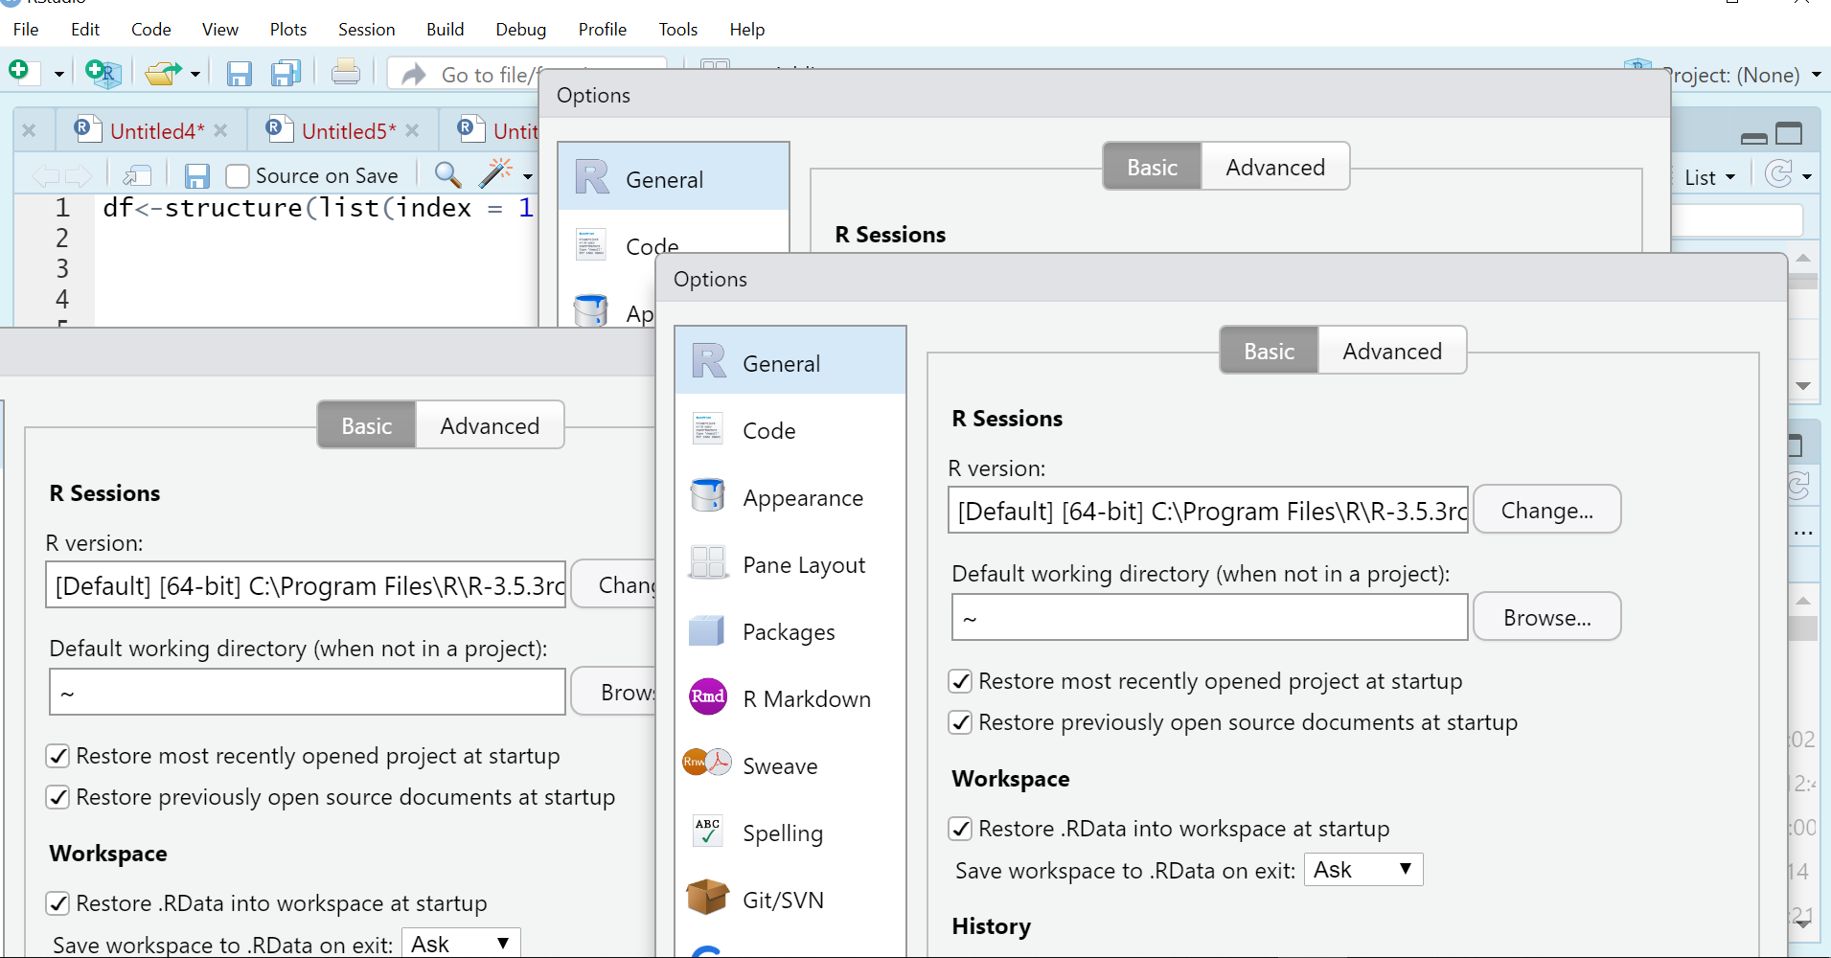Select the Code options icon

point(707,429)
